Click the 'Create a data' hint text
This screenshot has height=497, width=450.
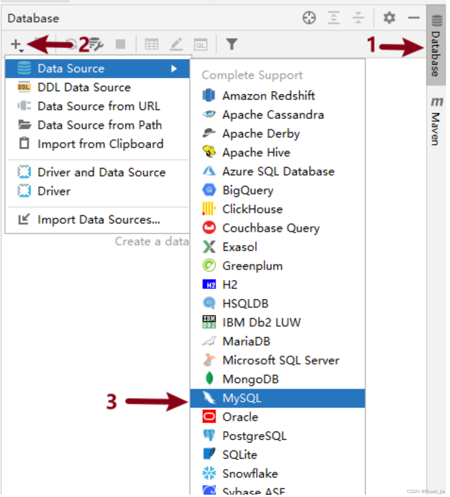pos(152,241)
